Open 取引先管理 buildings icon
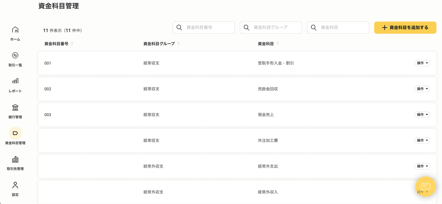 [15, 159]
